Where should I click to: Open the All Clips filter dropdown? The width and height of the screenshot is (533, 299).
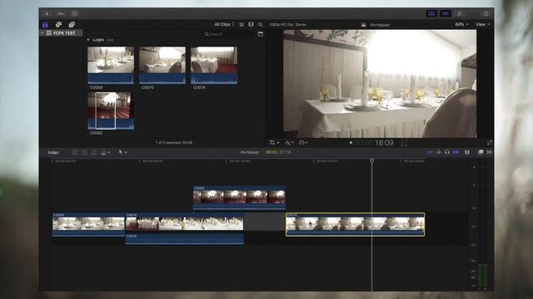(224, 24)
